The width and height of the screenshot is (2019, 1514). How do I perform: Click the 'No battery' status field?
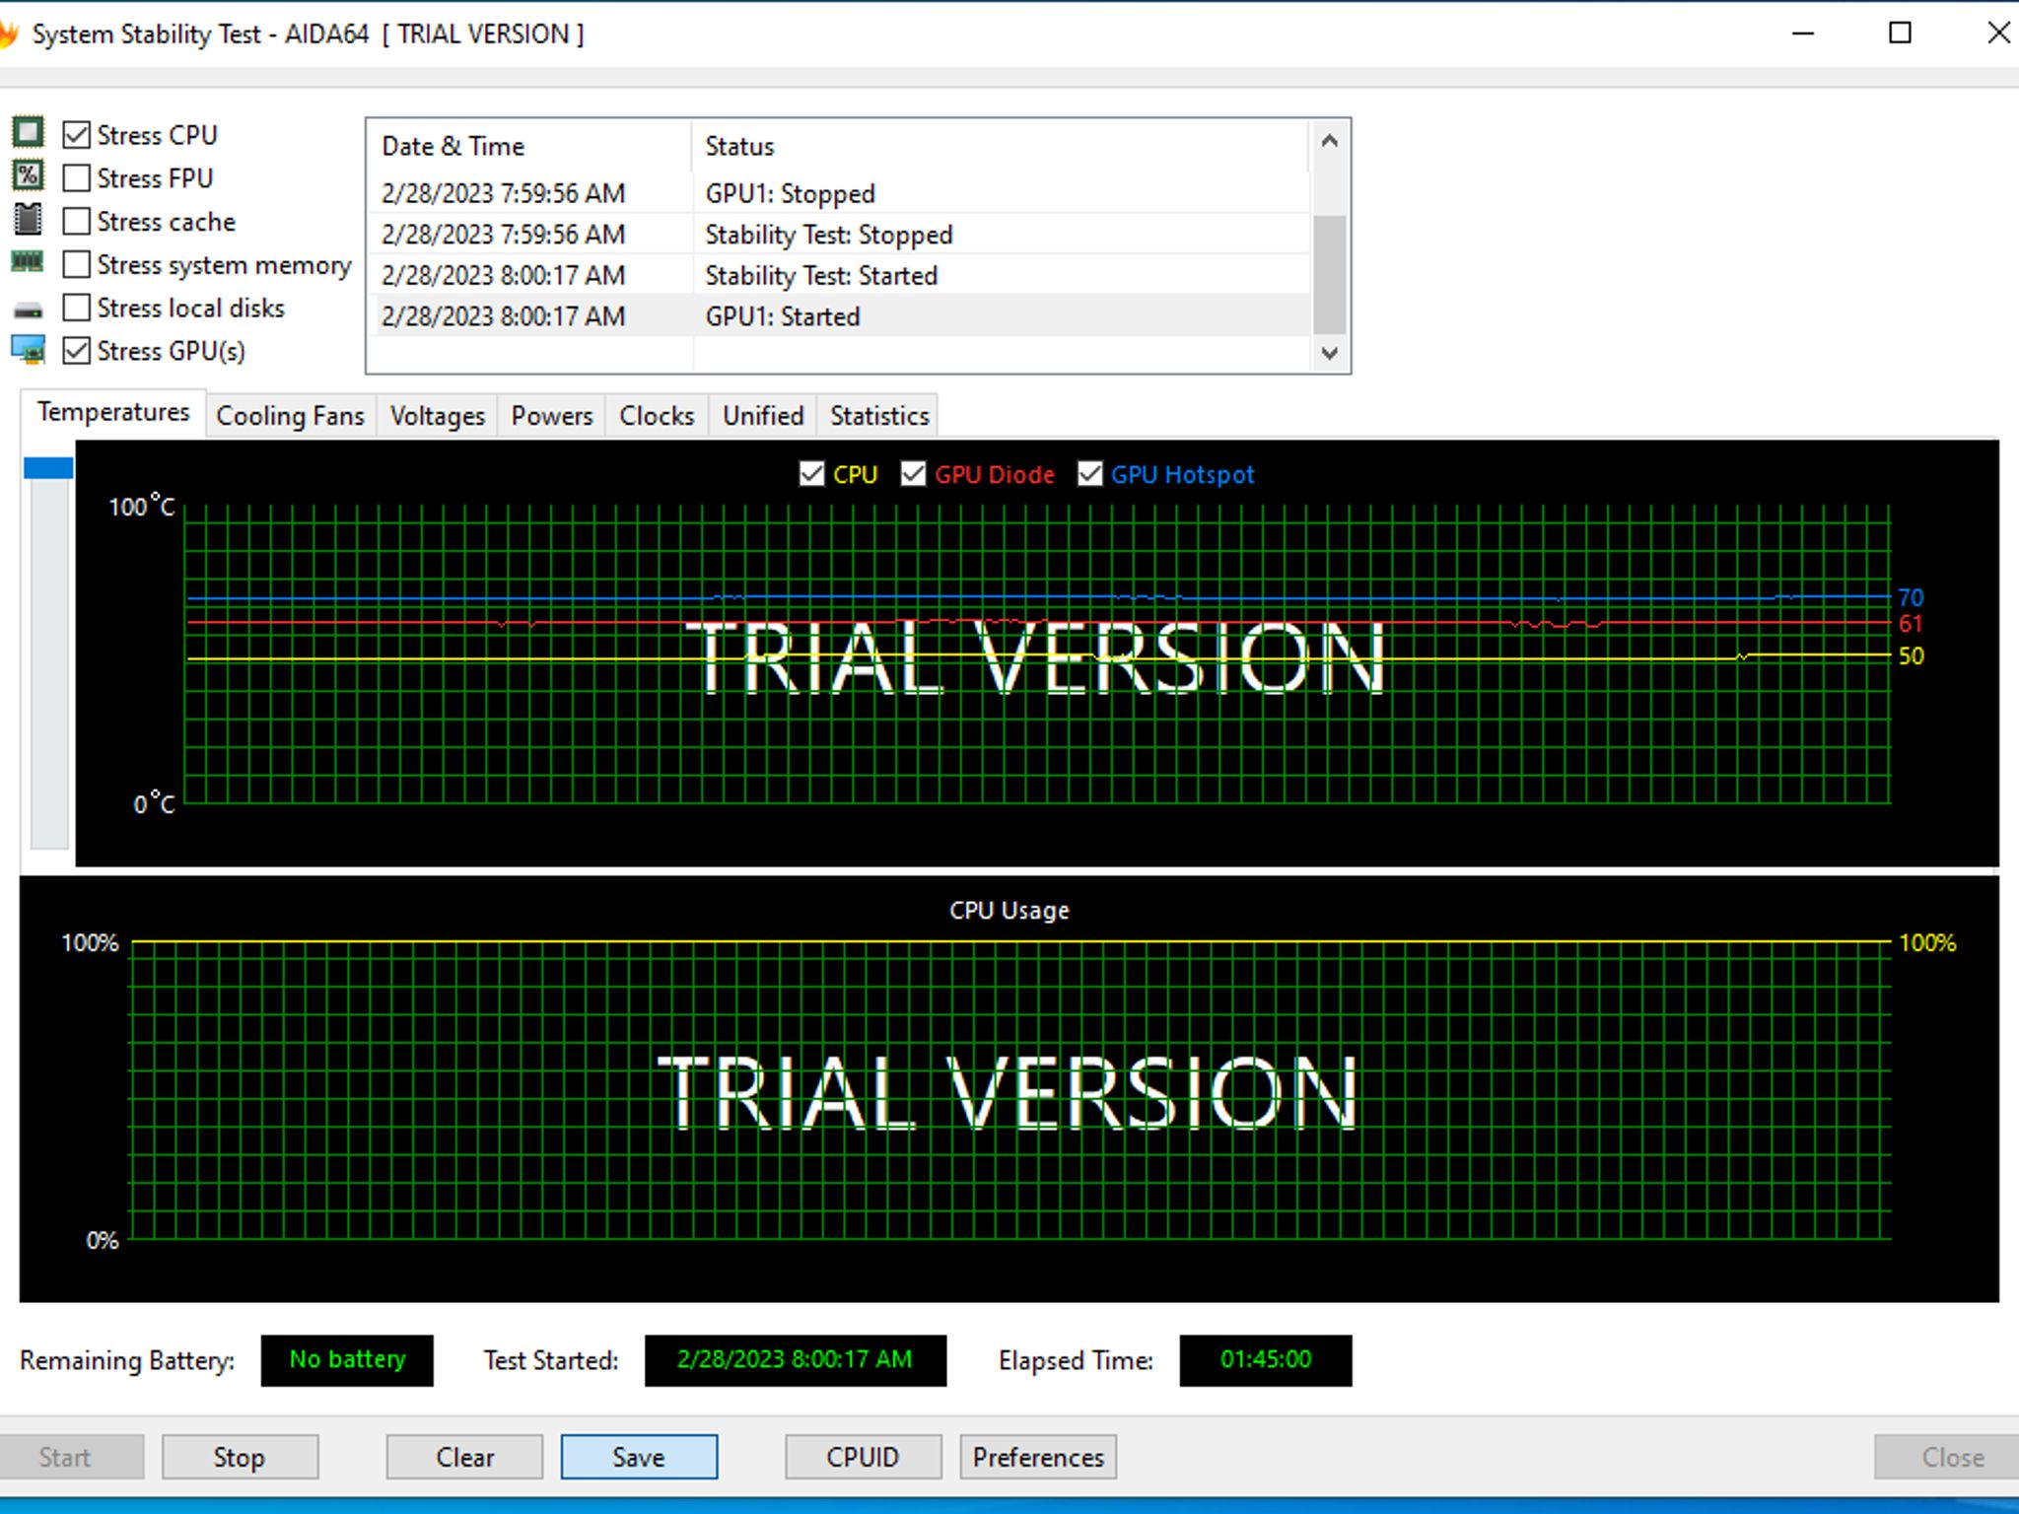click(347, 1360)
